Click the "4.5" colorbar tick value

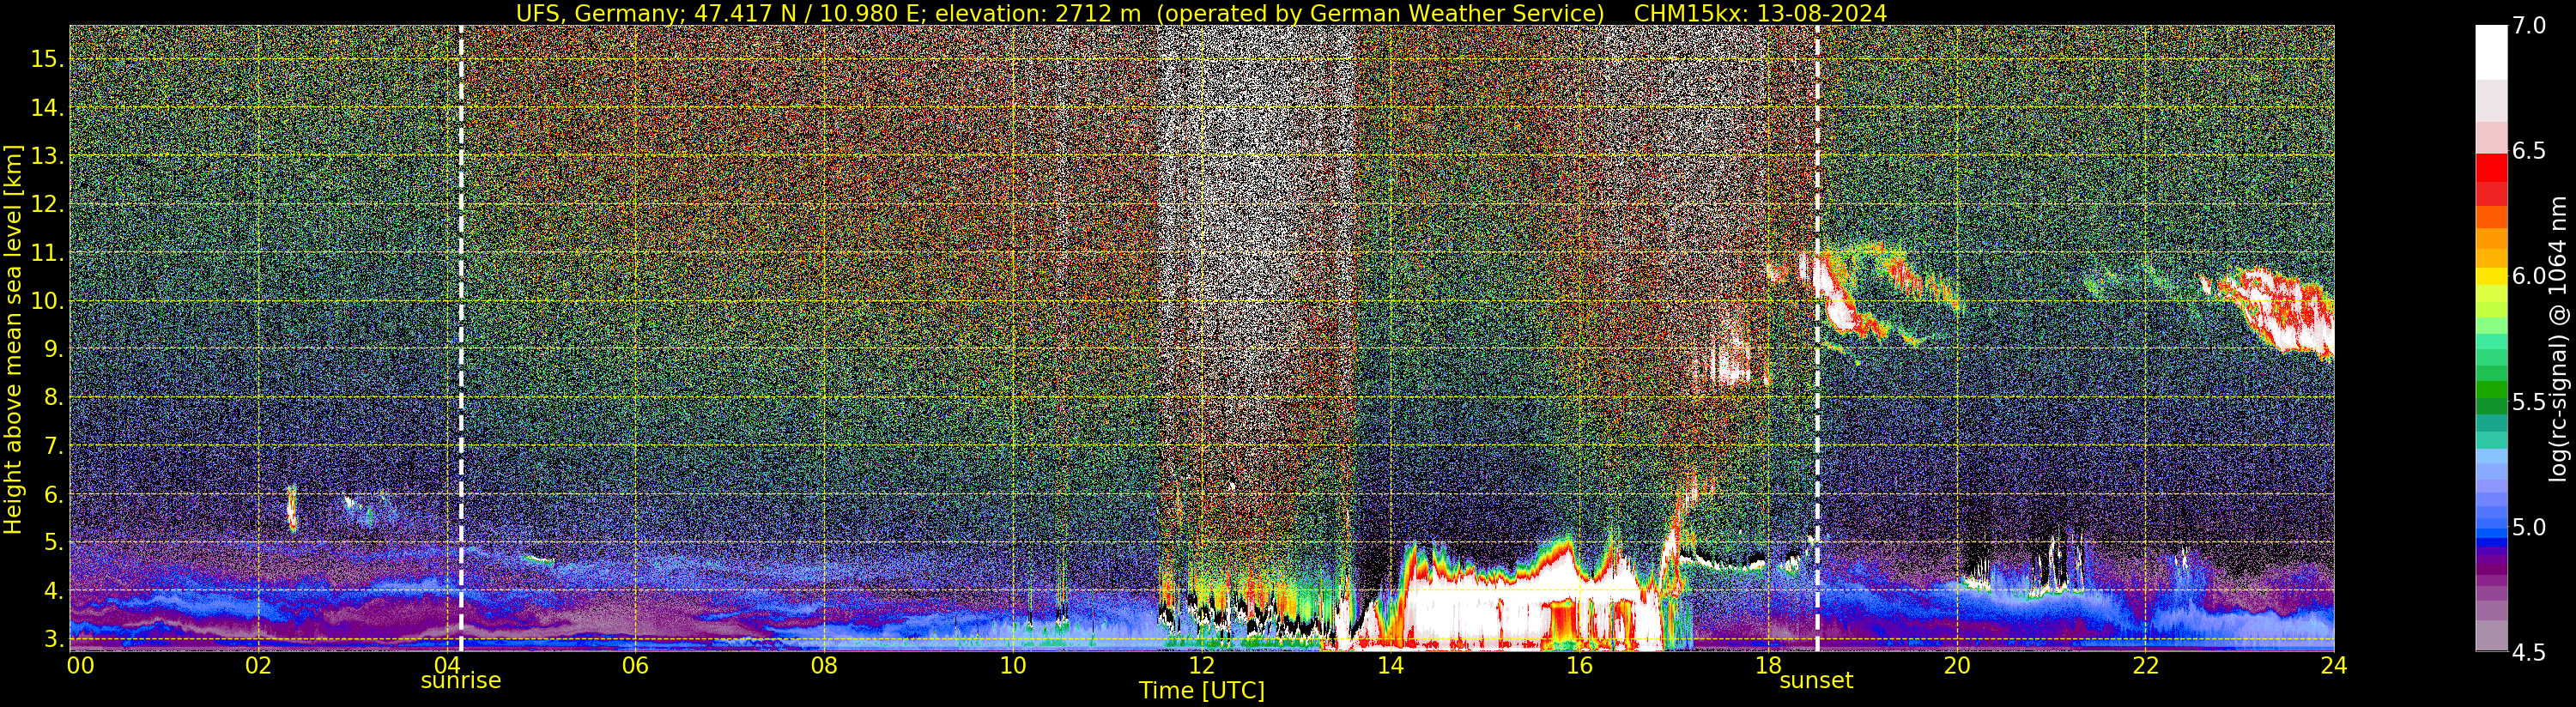click(x=2530, y=653)
